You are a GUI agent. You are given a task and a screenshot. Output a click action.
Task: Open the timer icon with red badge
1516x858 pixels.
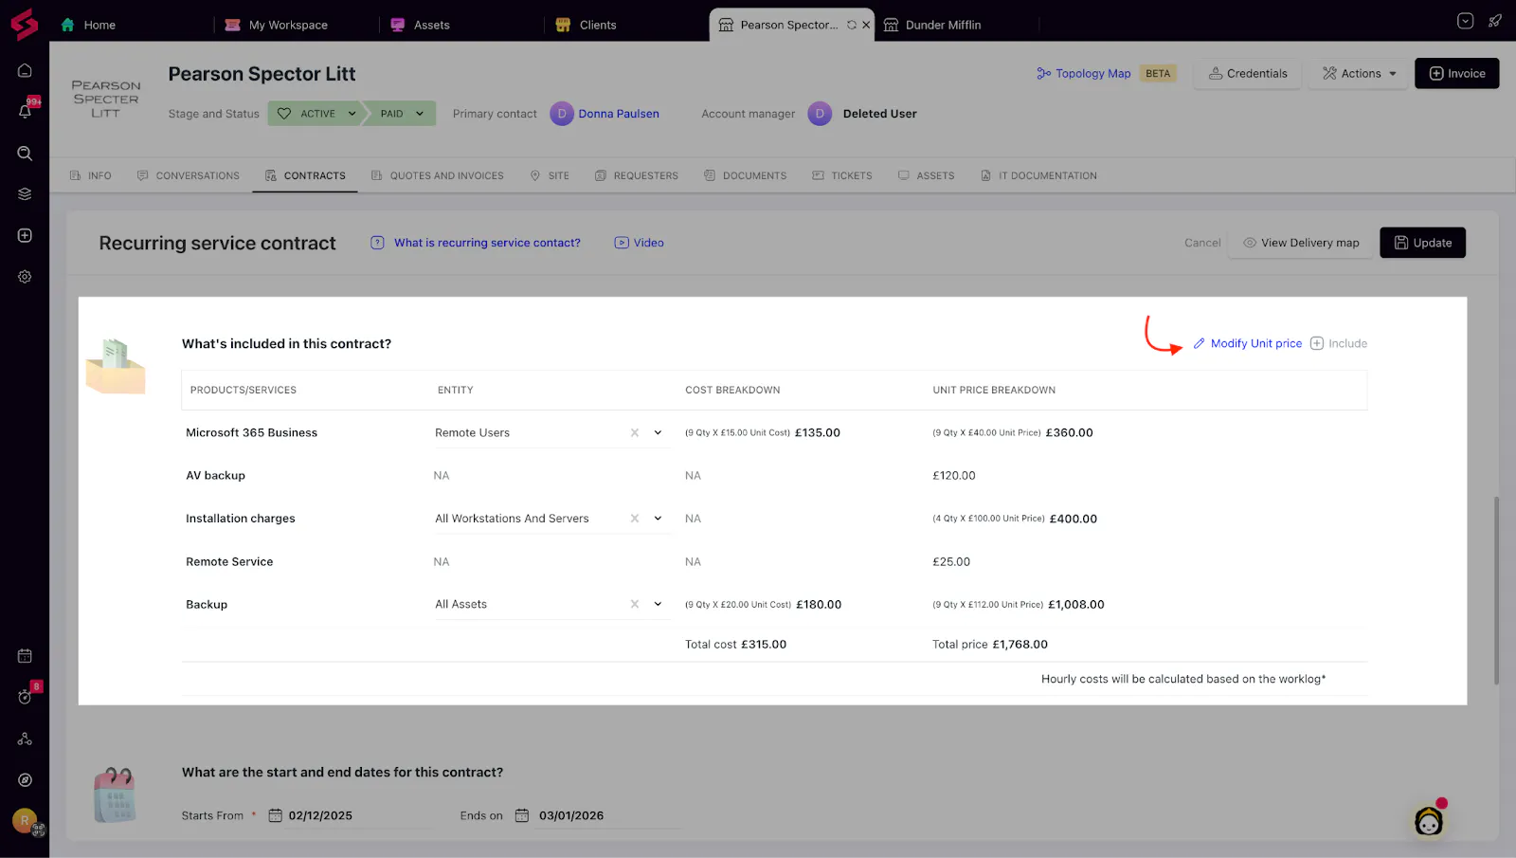[x=25, y=697]
